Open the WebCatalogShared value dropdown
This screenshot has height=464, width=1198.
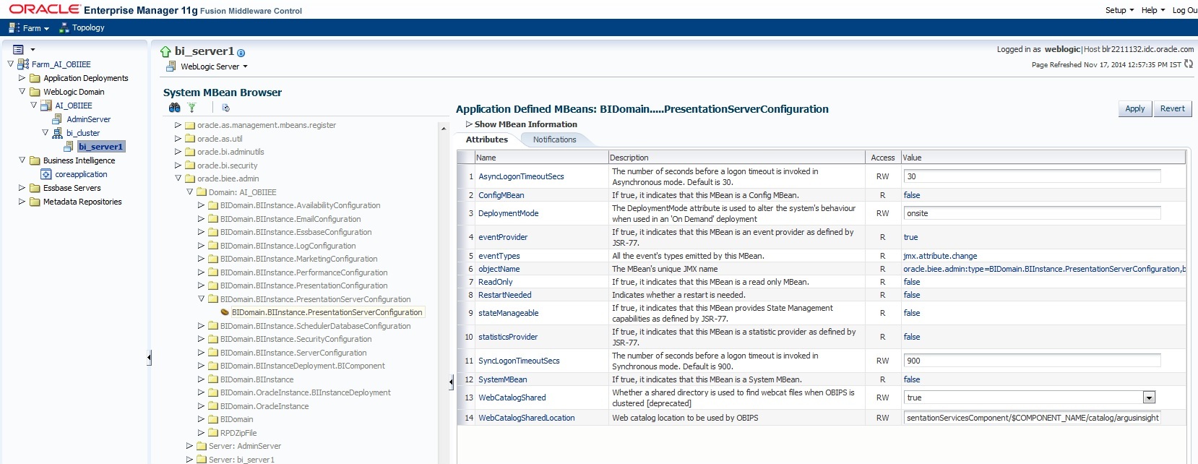pos(1149,398)
